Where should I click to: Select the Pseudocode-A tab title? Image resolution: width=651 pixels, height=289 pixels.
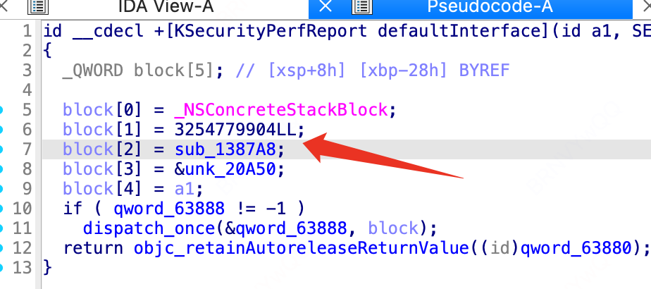pyautogui.click(x=490, y=6)
